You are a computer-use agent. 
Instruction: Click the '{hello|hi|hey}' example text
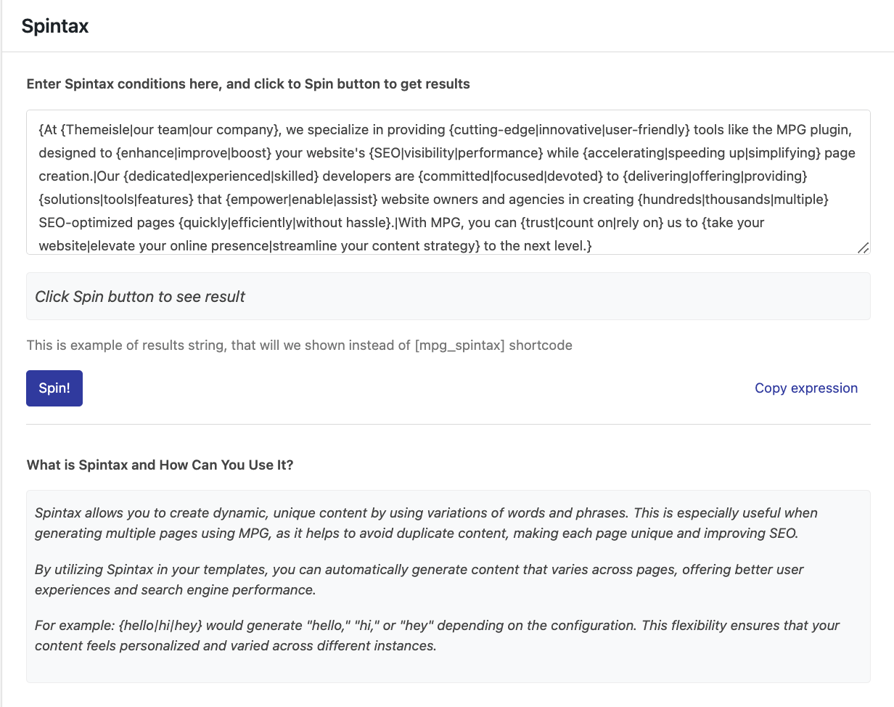[160, 626]
